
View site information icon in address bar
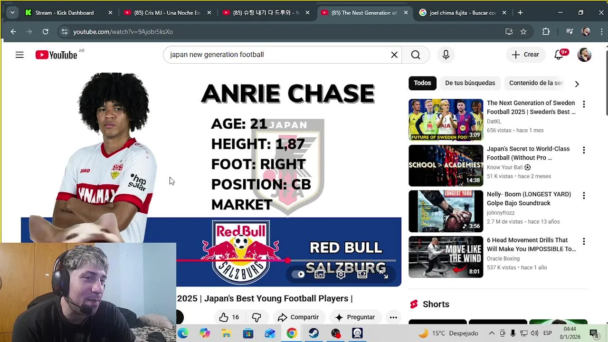65,32
